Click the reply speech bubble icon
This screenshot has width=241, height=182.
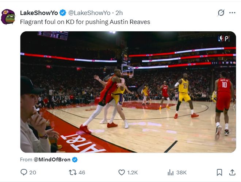[24, 172]
